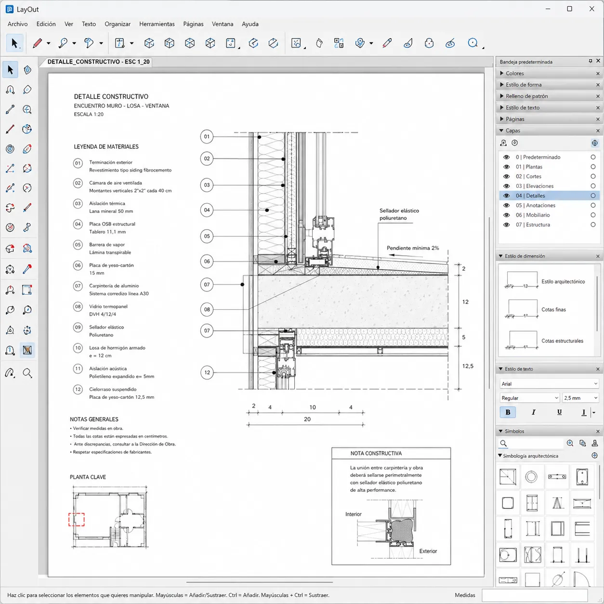
Task: Expand the Páginas panel
Action: click(x=502, y=119)
